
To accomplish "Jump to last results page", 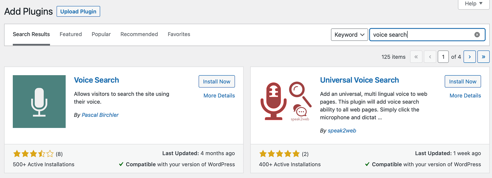I will (x=483, y=57).
